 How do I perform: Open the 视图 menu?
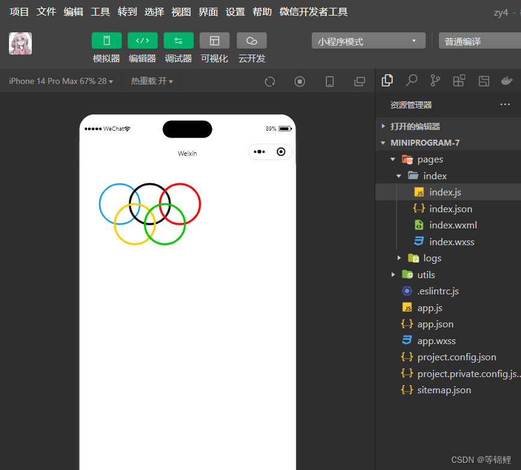click(x=181, y=12)
